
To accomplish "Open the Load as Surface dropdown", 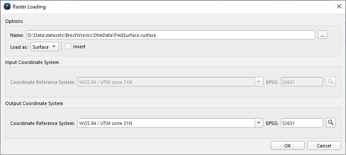I will (44, 47).
